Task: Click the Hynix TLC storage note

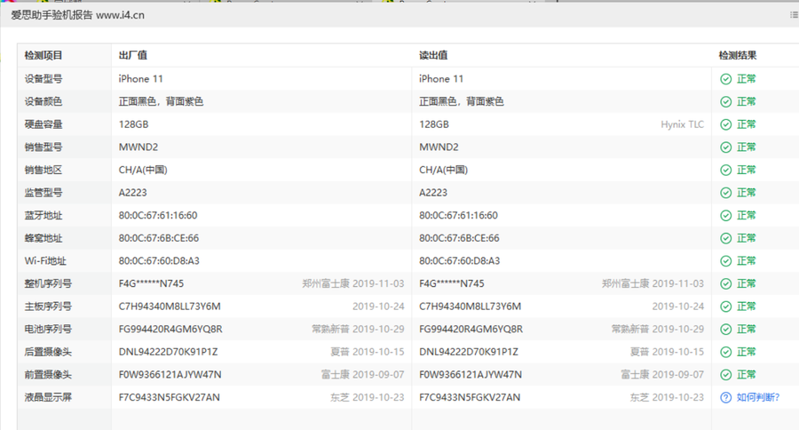Action: point(683,124)
